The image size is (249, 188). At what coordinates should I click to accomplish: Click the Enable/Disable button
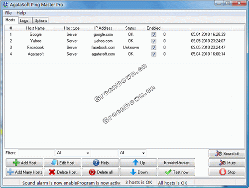tap(177, 163)
